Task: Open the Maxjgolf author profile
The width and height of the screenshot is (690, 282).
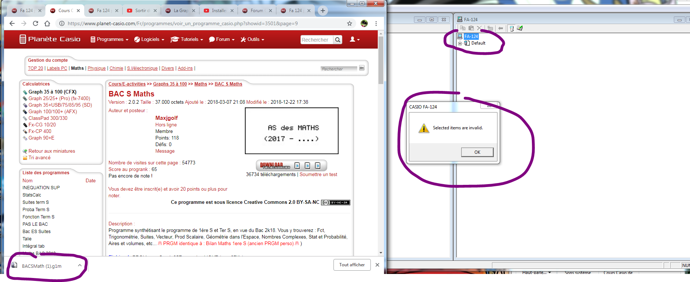Action: pyautogui.click(x=167, y=118)
